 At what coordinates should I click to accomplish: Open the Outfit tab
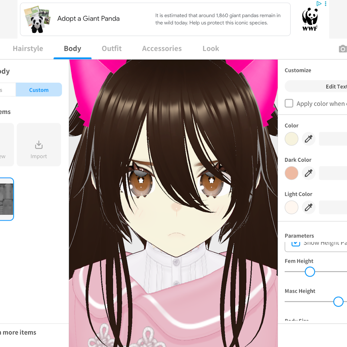point(111,48)
